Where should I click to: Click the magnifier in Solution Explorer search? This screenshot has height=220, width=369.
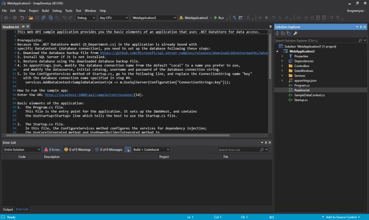tap(360, 41)
